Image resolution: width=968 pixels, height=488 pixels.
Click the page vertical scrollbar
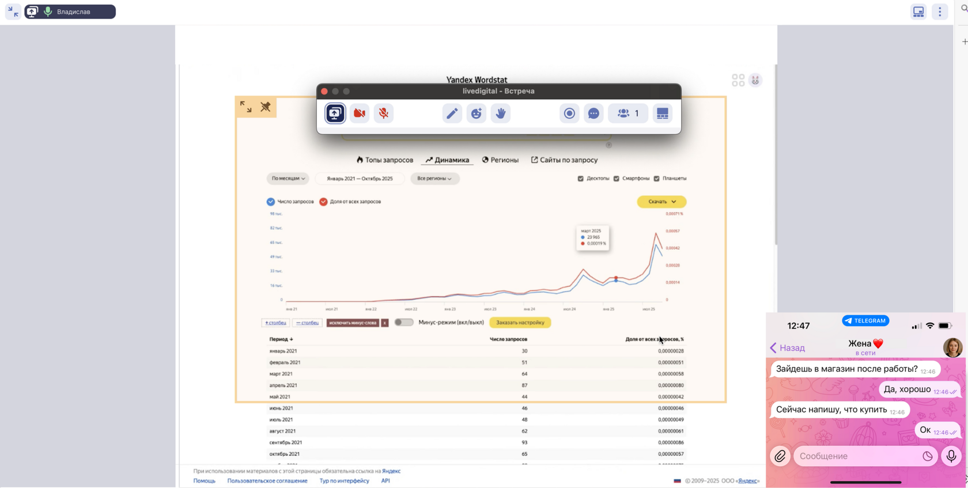click(x=776, y=156)
